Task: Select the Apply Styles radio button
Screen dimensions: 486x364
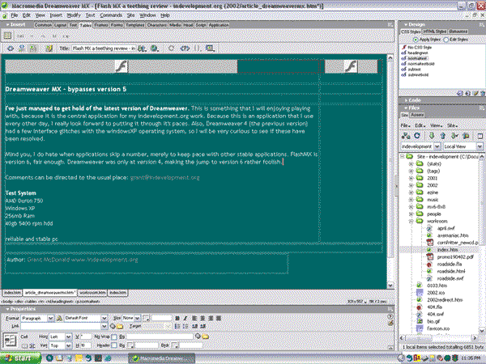Action: tap(416, 40)
